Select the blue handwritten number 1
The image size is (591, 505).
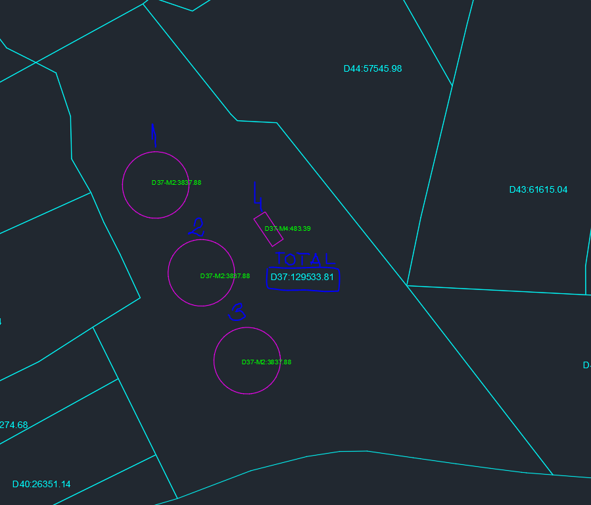pos(154,135)
